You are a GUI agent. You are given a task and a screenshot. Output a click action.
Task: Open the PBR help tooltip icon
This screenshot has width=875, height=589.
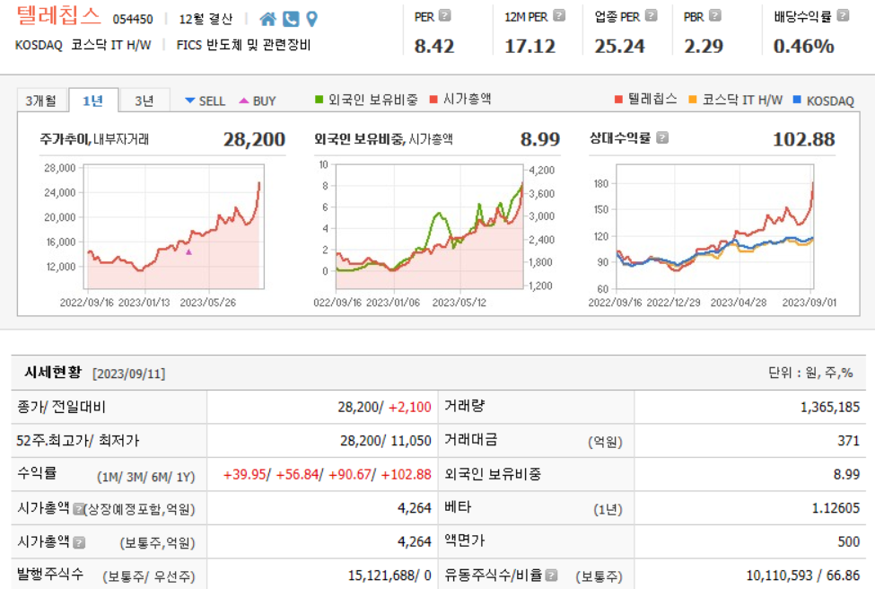[x=715, y=14]
